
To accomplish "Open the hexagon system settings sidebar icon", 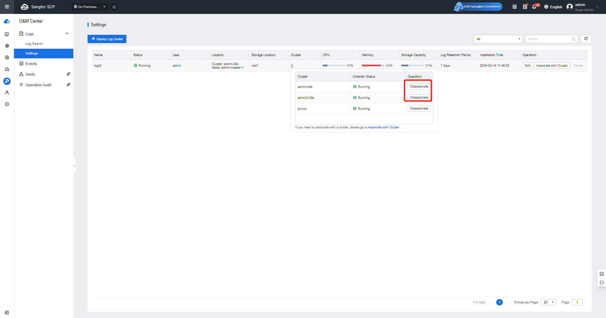I will [x=7, y=104].
